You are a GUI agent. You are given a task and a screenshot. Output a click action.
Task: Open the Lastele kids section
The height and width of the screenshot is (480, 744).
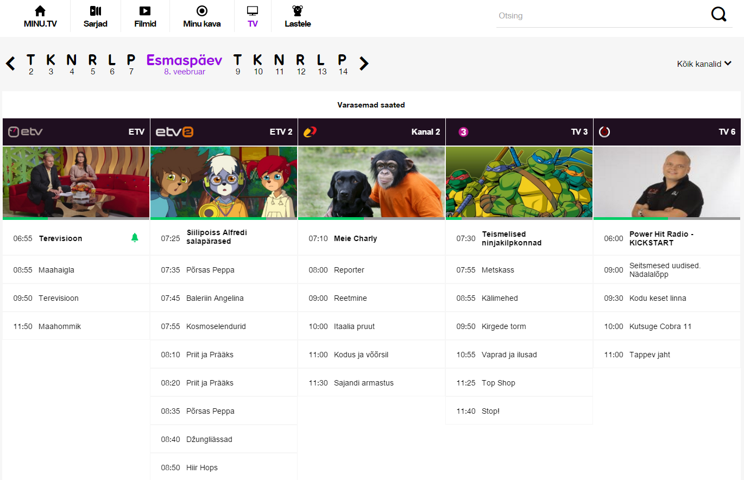298,17
